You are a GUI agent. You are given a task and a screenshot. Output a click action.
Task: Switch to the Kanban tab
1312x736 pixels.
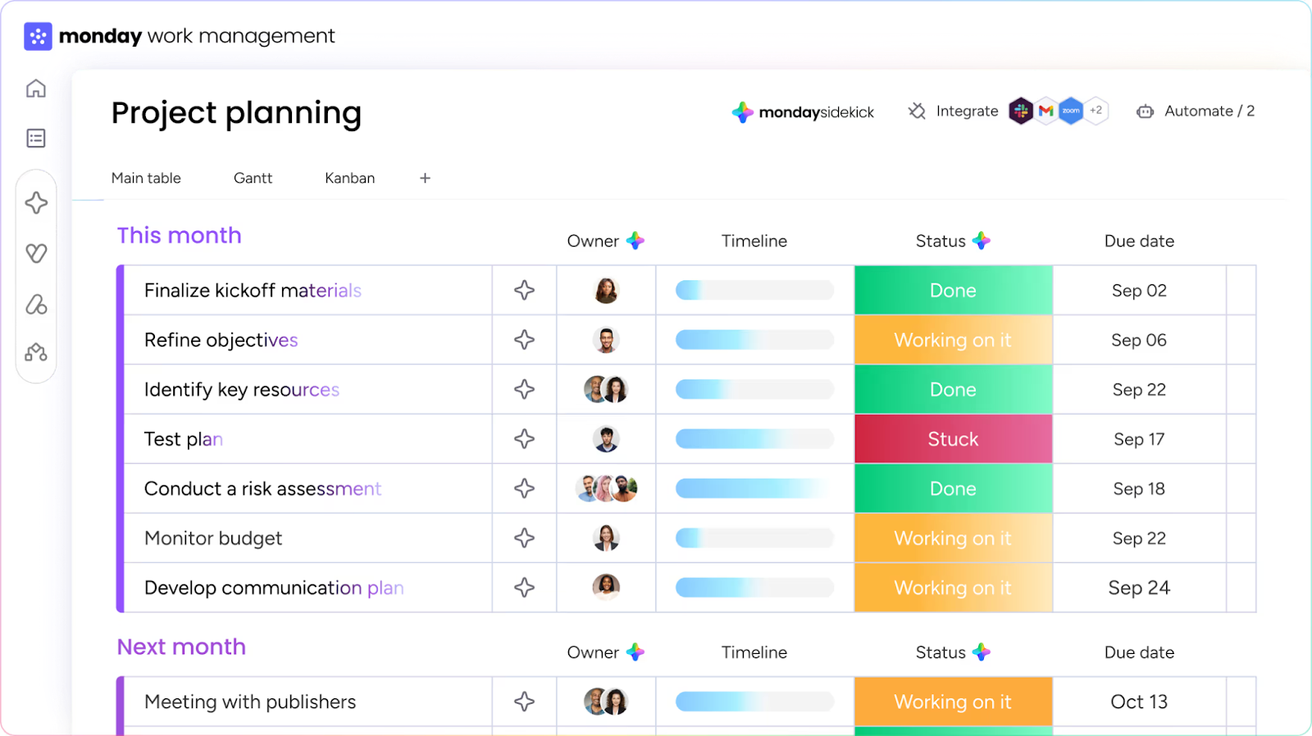(349, 178)
